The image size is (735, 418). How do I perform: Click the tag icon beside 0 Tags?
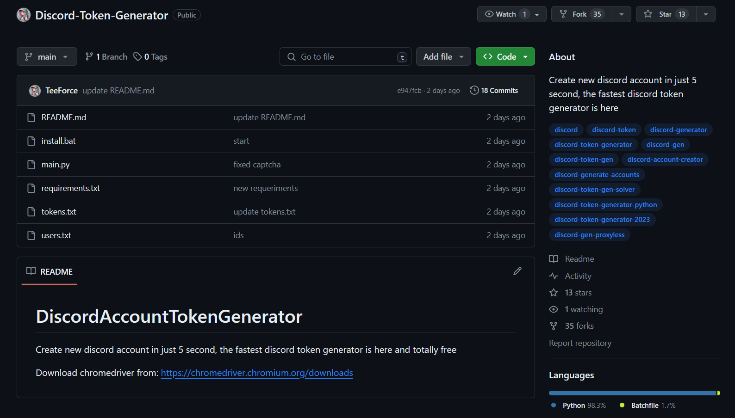pos(137,56)
